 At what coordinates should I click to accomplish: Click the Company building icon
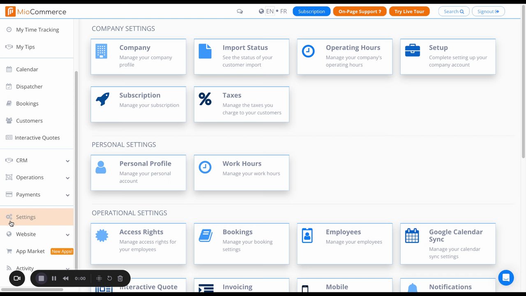(x=101, y=51)
